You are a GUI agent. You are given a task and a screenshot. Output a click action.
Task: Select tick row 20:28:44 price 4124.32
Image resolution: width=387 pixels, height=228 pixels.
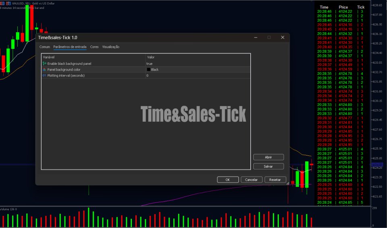pos(340,34)
